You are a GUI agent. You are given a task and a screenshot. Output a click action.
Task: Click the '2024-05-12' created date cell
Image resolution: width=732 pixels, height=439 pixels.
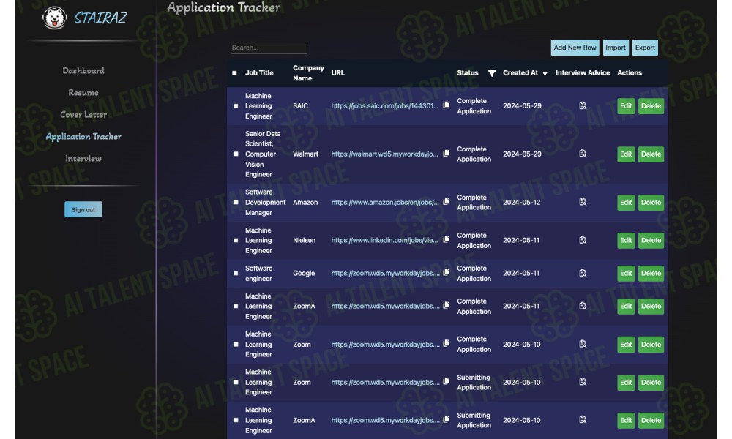click(x=521, y=203)
